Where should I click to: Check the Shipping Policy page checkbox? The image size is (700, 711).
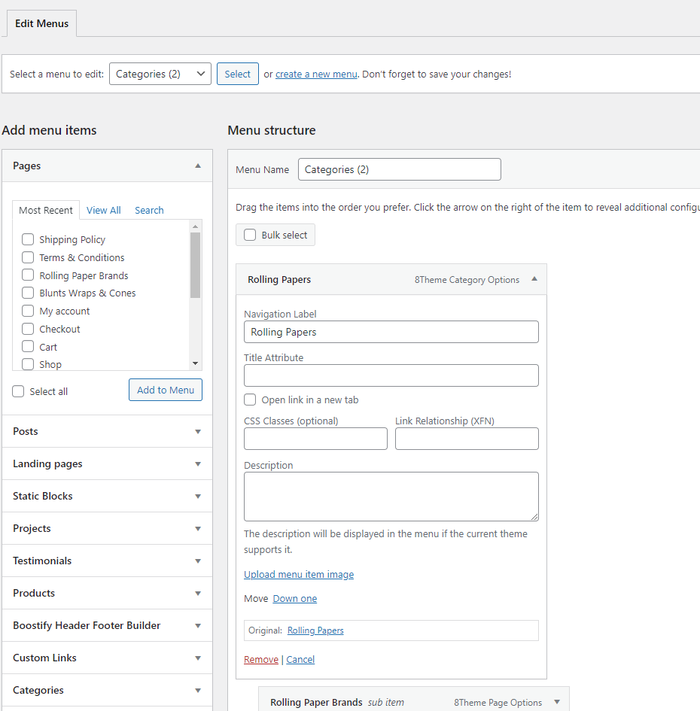(28, 239)
